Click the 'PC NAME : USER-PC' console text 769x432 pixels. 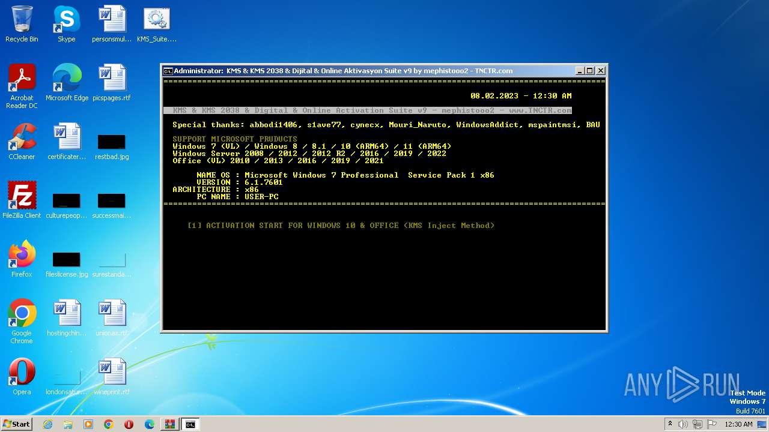point(237,197)
